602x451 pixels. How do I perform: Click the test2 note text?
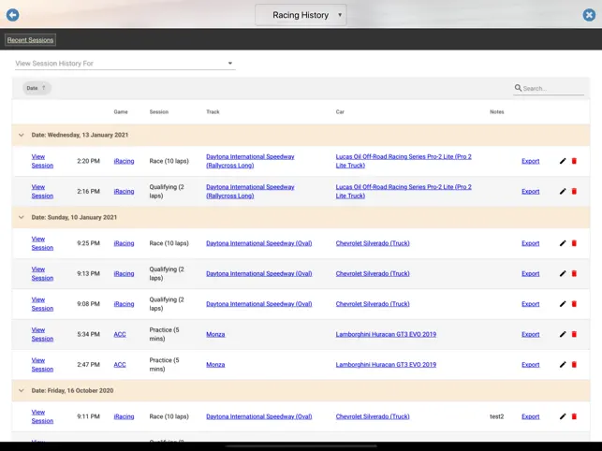(497, 416)
